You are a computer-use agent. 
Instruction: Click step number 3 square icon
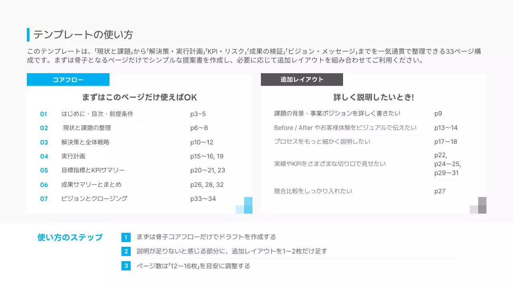[x=126, y=266]
